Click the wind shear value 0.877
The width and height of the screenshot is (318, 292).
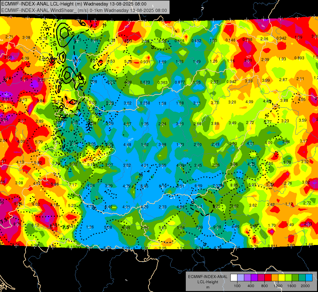[x=180, y=82]
